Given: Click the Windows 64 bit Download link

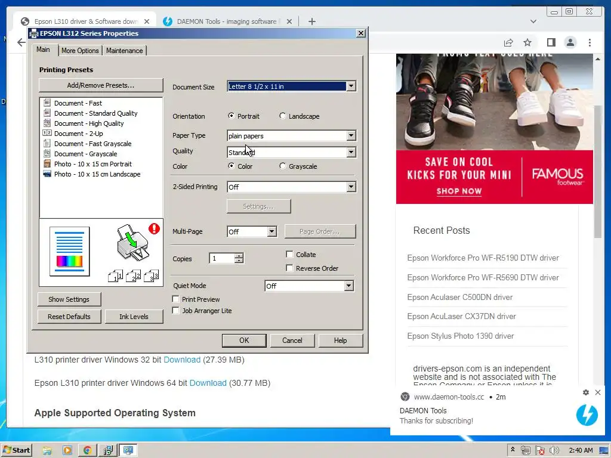Looking at the screenshot, I should (208, 383).
